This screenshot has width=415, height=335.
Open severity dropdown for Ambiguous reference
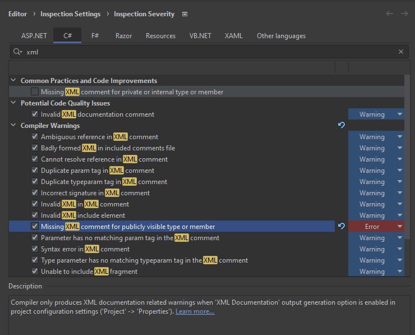[x=376, y=137]
